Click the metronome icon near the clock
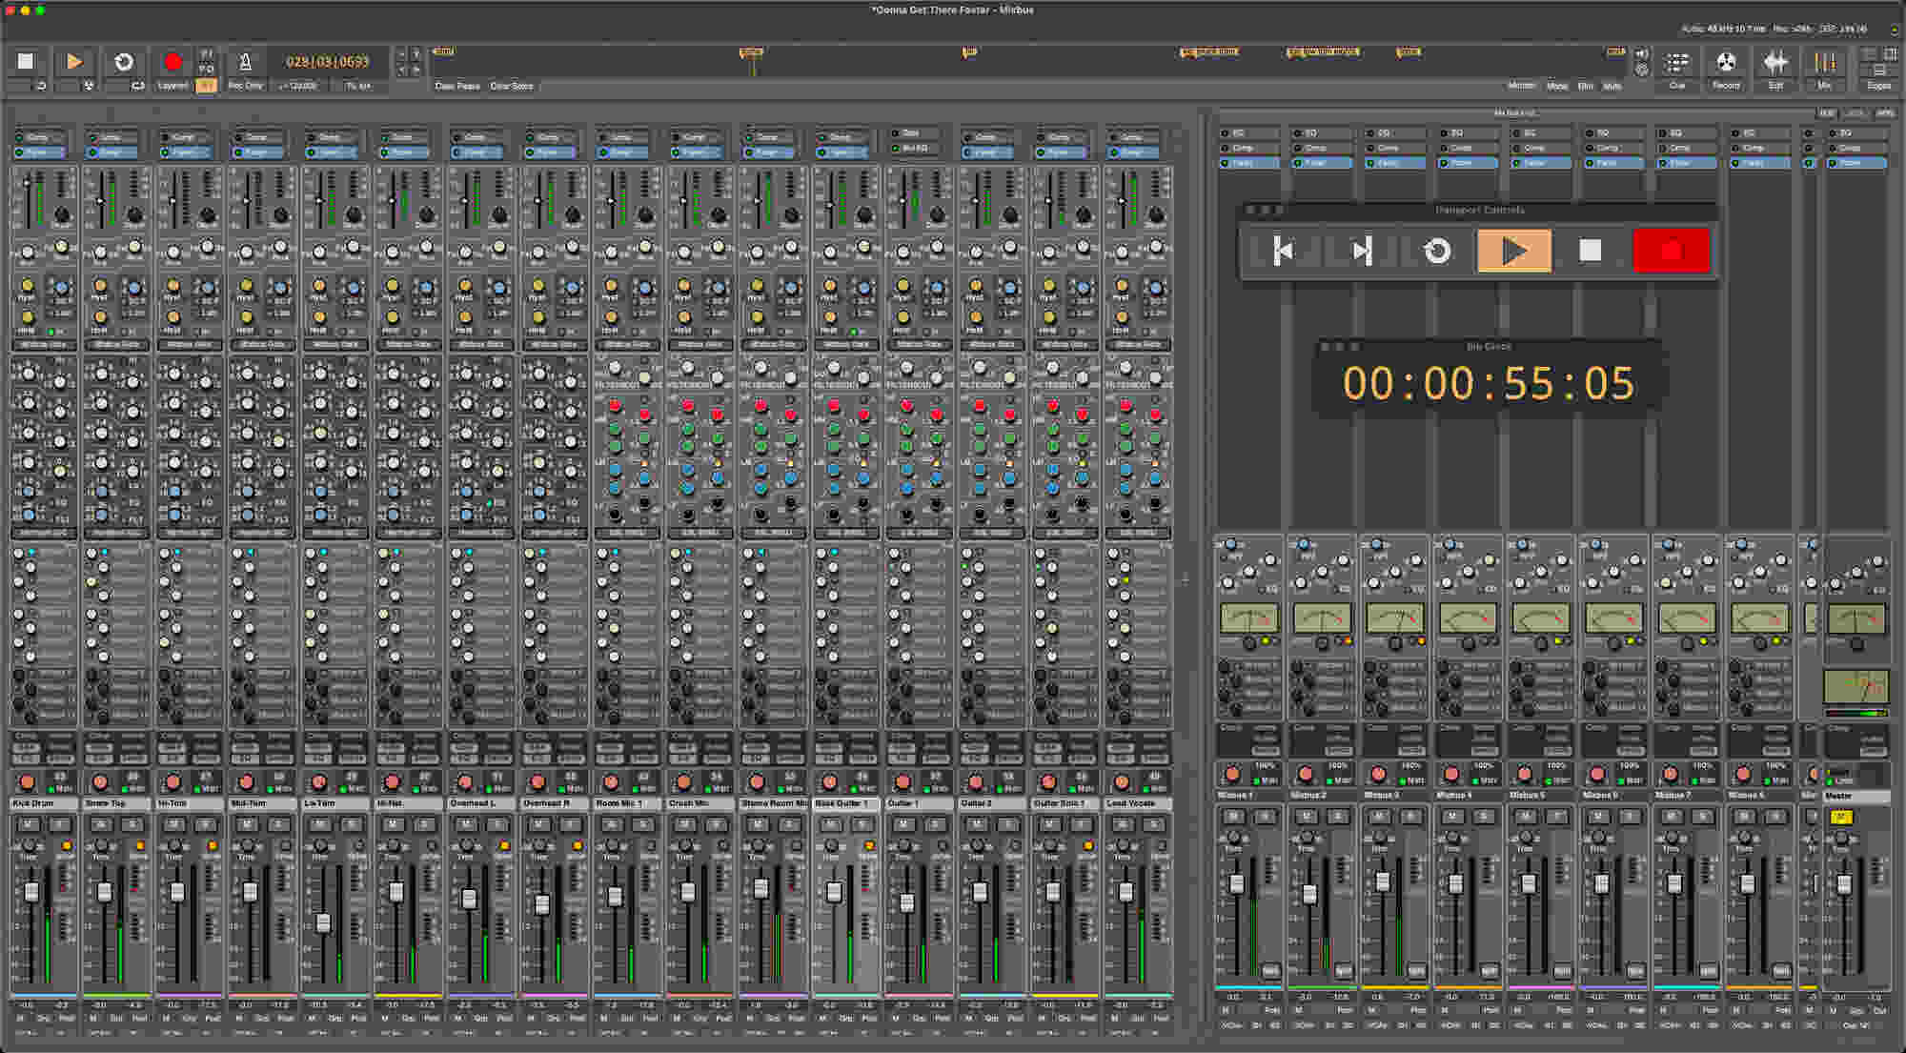Screen dimensions: 1906x1053 tap(246, 65)
